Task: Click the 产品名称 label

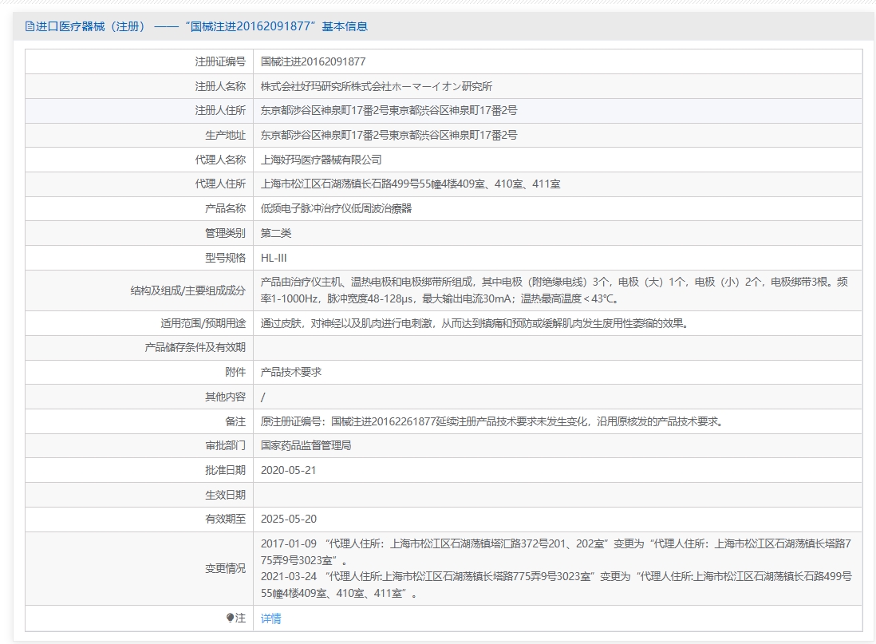Action: tap(225, 208)
